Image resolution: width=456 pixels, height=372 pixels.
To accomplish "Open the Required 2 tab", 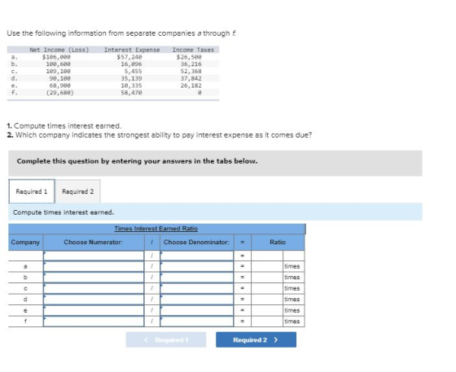I will (x=78, y=191).
